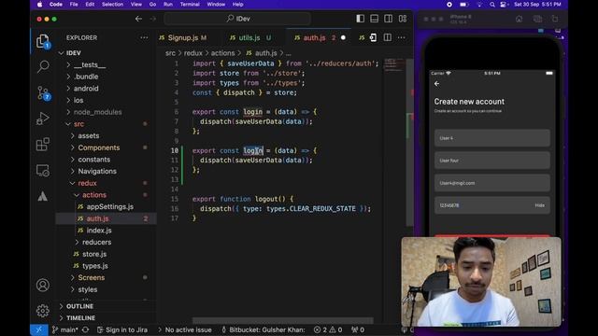Click the synchronize changes icon in status bar
This screenshot has height=336, width=598.
(x=85, y=329)
